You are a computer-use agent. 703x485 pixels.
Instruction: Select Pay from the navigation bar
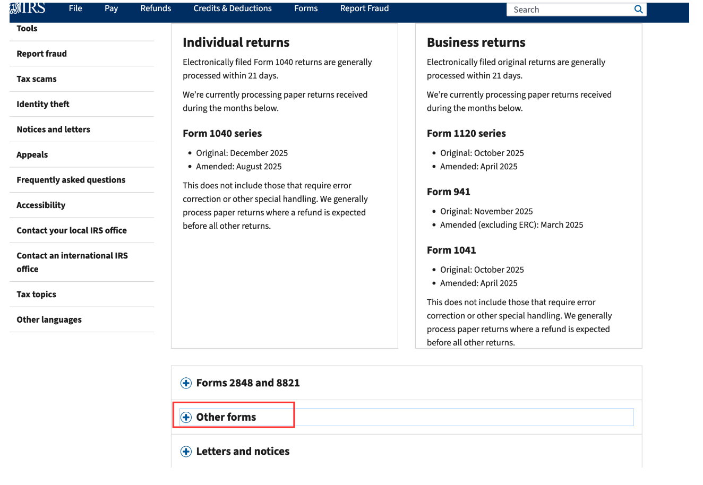[x=111, y=8]
